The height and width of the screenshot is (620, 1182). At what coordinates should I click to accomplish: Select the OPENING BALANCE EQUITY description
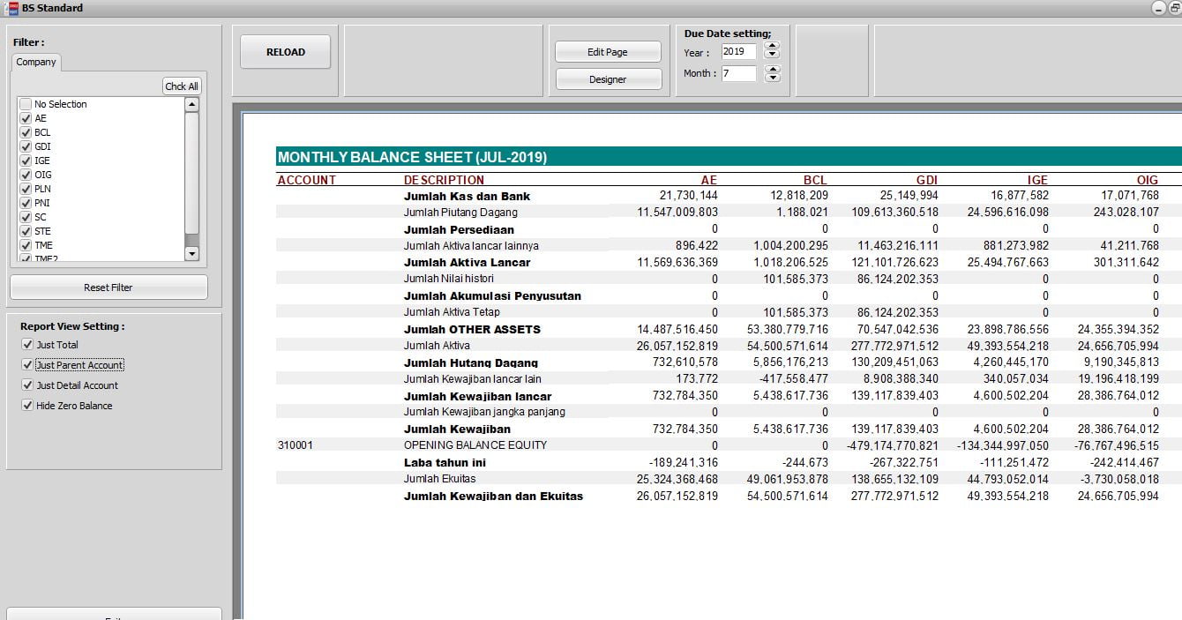tap(475, 445)
